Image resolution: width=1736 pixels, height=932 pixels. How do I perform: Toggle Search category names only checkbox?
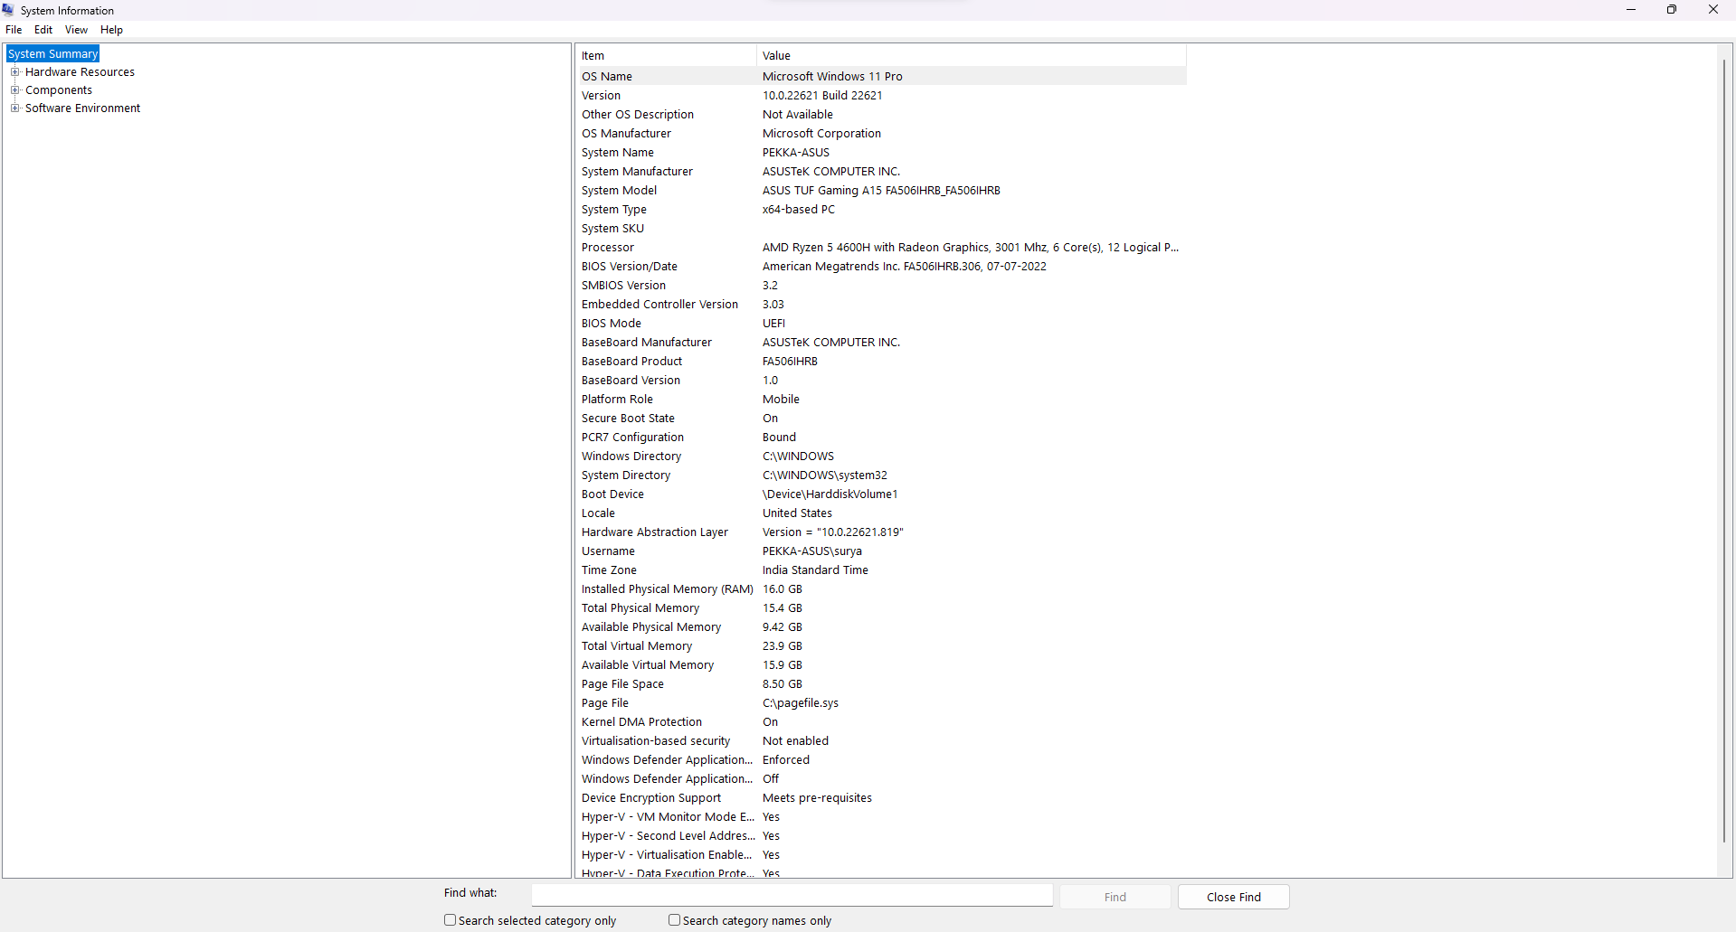click(x=674, y=920)
